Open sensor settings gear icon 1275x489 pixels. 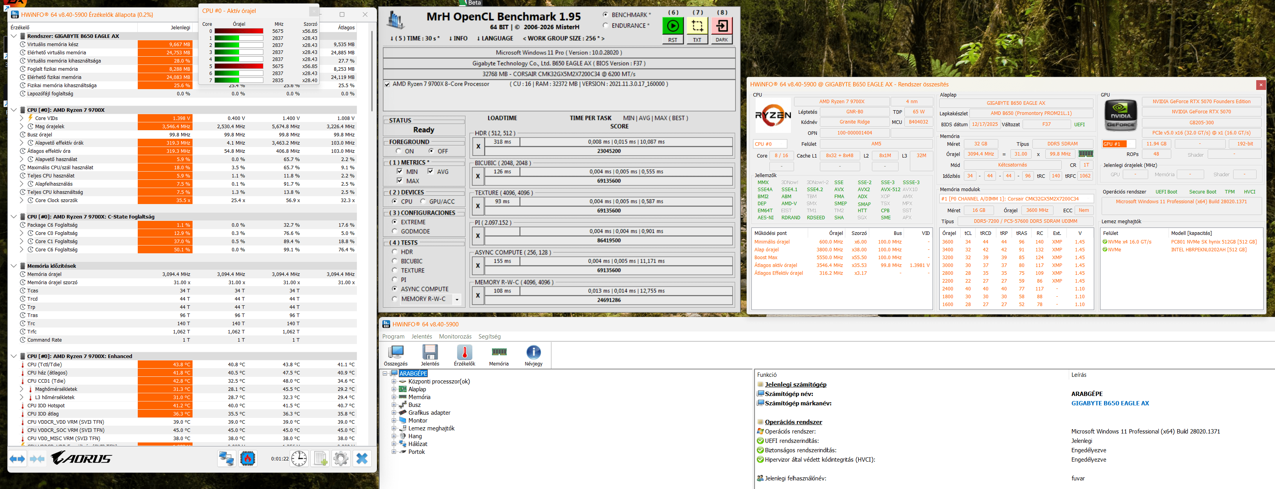point(340,459)
